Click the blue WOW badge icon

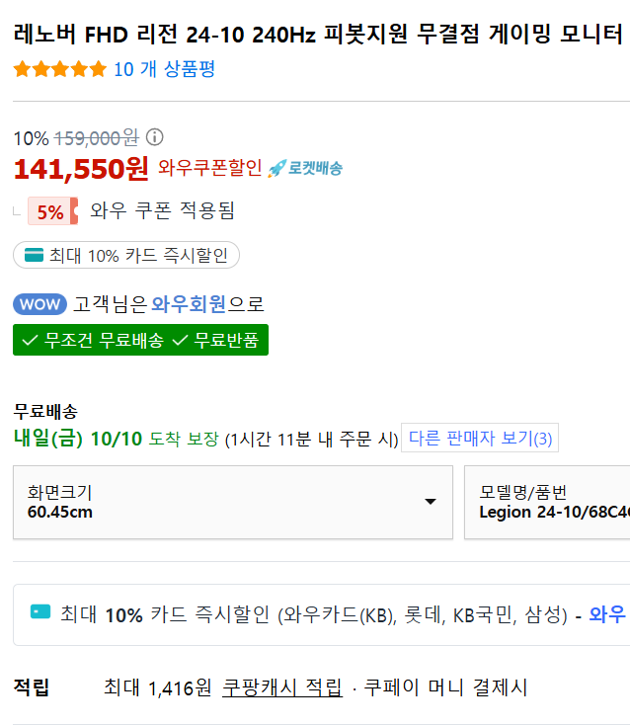pyautogui.click(x=40, y=304)
